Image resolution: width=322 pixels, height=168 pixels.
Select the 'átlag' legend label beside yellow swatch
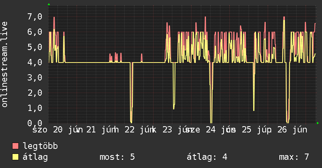35,157
